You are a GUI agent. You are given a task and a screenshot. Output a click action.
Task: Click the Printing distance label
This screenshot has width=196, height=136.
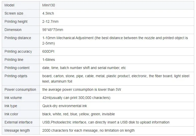(x=18, y=38)
